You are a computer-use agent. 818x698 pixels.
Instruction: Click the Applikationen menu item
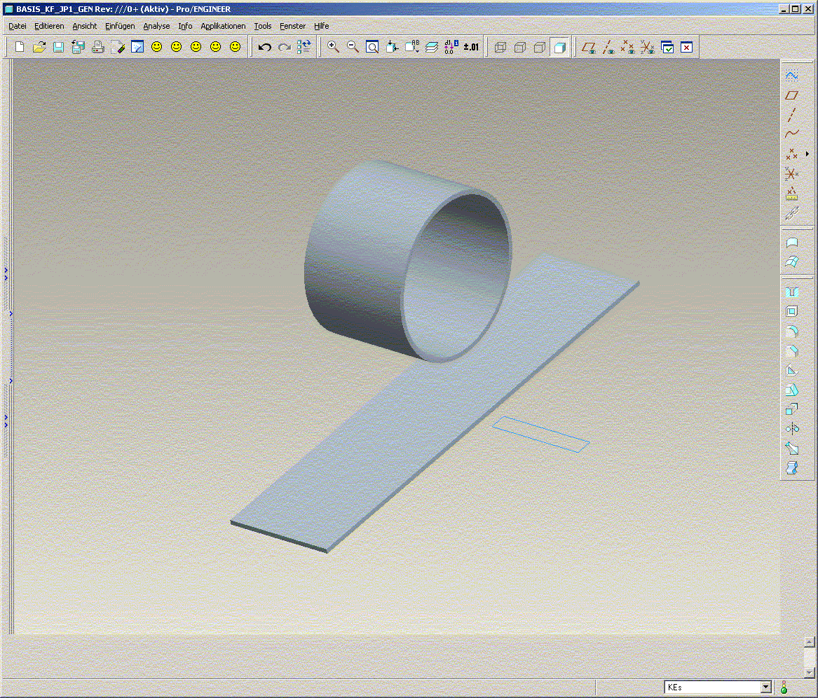[223, 26]
